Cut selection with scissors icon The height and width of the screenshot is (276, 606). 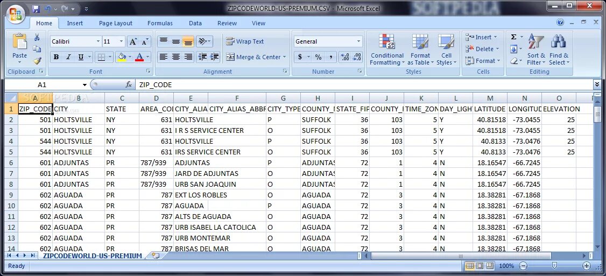coord(37,37)
